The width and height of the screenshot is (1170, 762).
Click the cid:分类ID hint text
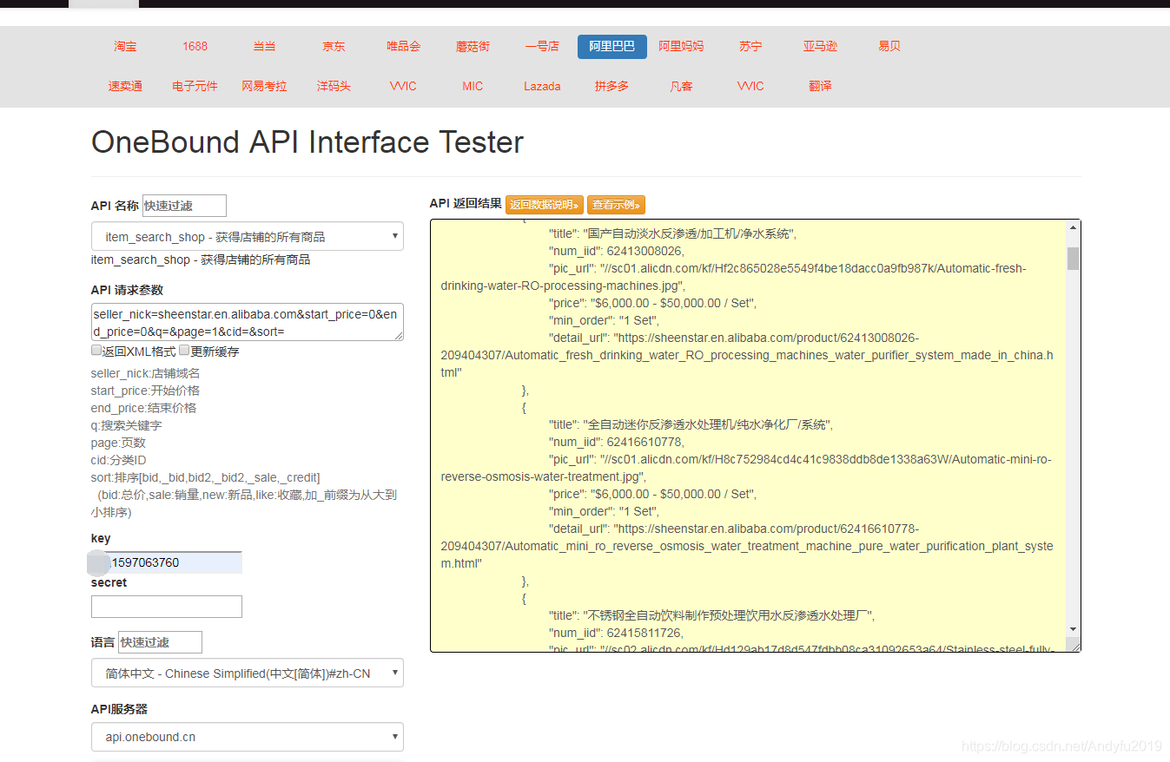119,460
